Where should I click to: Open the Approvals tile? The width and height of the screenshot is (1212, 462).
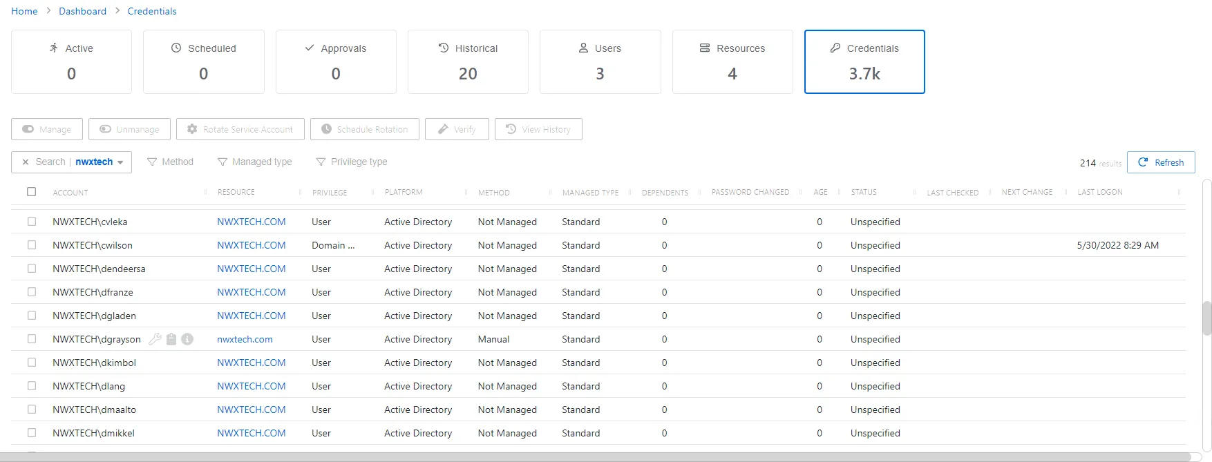[336, 61]
